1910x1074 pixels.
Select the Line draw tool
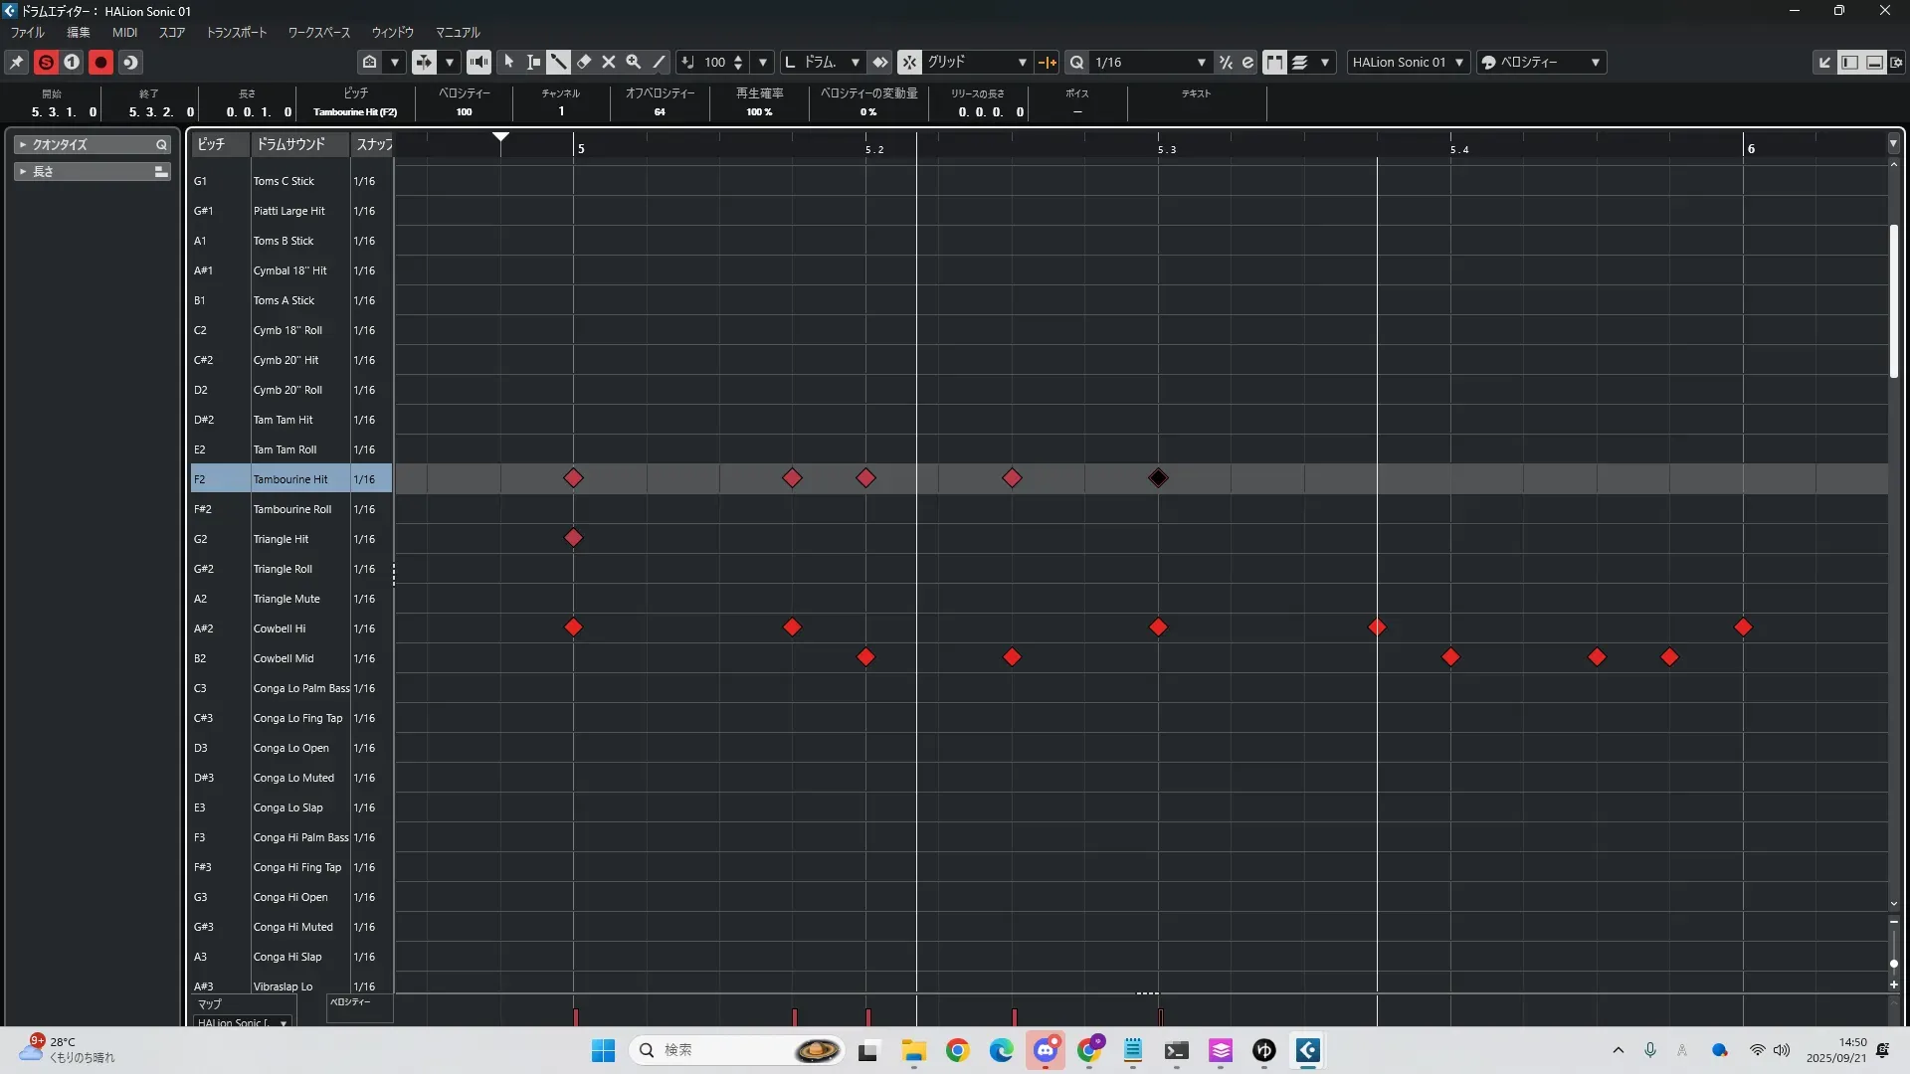[659, 62]
